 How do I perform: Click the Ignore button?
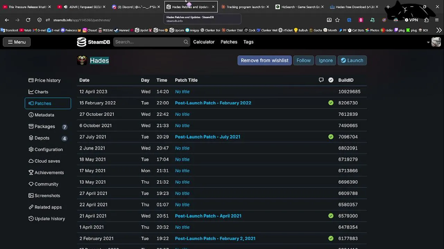[x=326, y=61]
